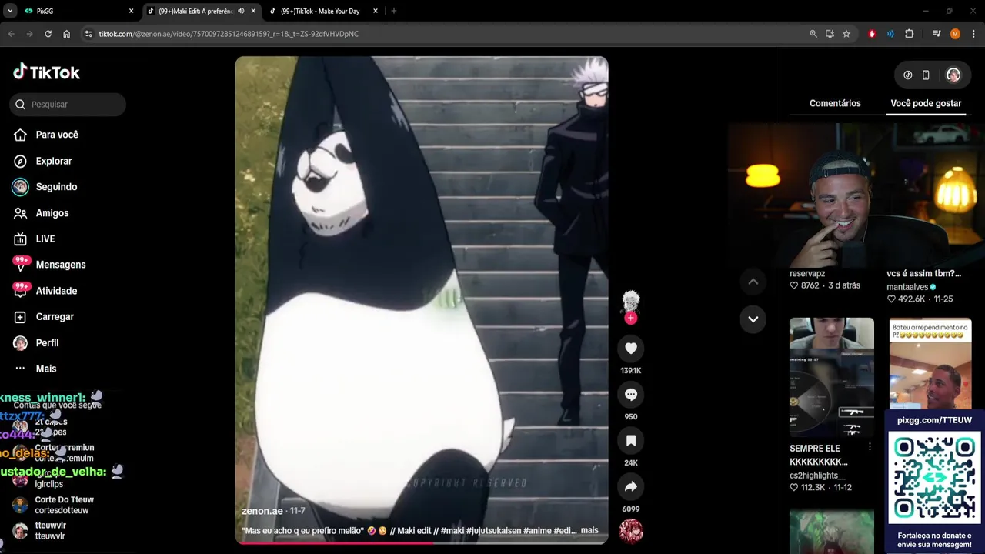The width and height of the screenshot is (985, 554).
Task: Click the address bar URL
Action: click(229, 34)
